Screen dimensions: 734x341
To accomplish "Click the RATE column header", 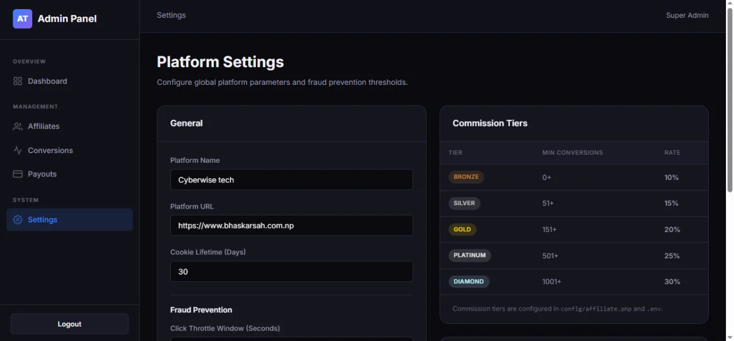I will (x=672, y=152).
